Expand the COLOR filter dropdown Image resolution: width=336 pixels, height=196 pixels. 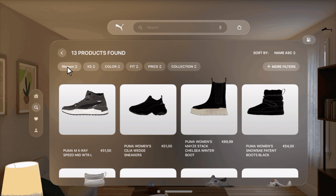pos(112,66)
